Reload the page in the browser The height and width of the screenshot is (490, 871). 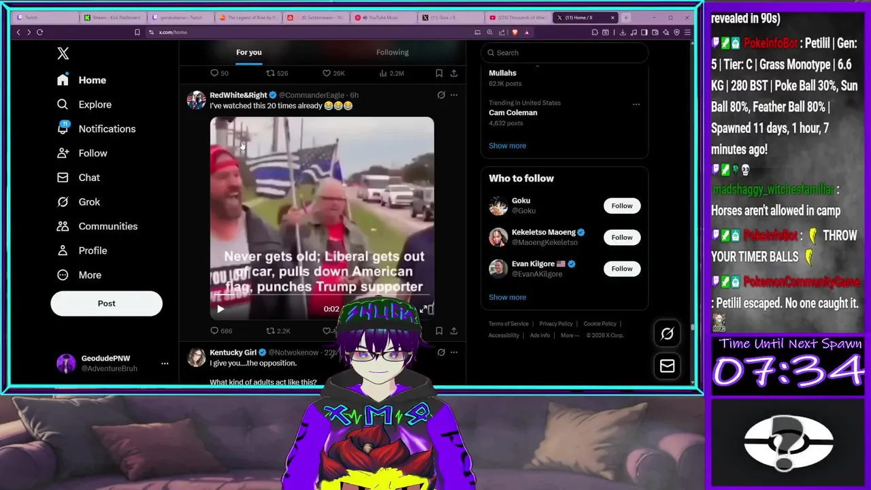(39, 32)
